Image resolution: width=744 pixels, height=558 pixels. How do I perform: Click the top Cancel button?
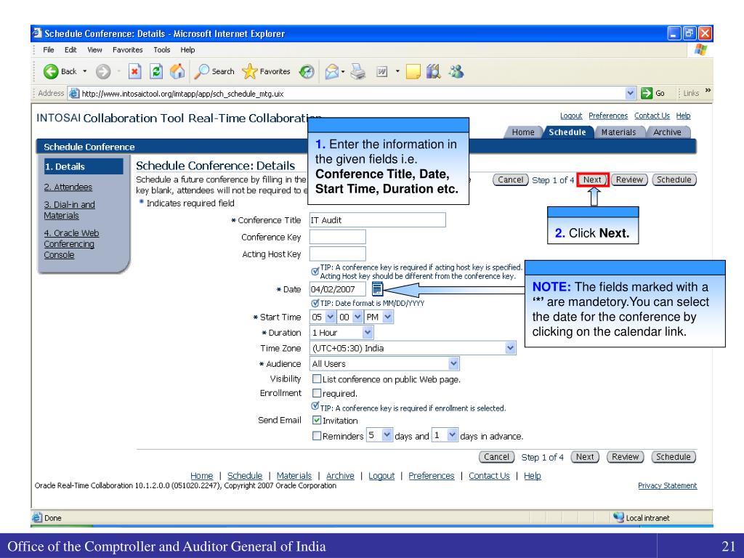point(511,180)
